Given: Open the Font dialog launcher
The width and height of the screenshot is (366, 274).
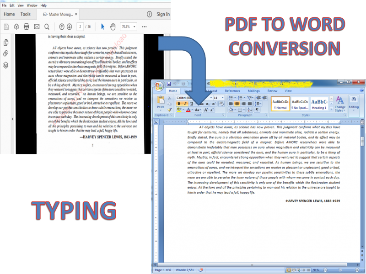Looking at the screenshot, I should 223,115.
